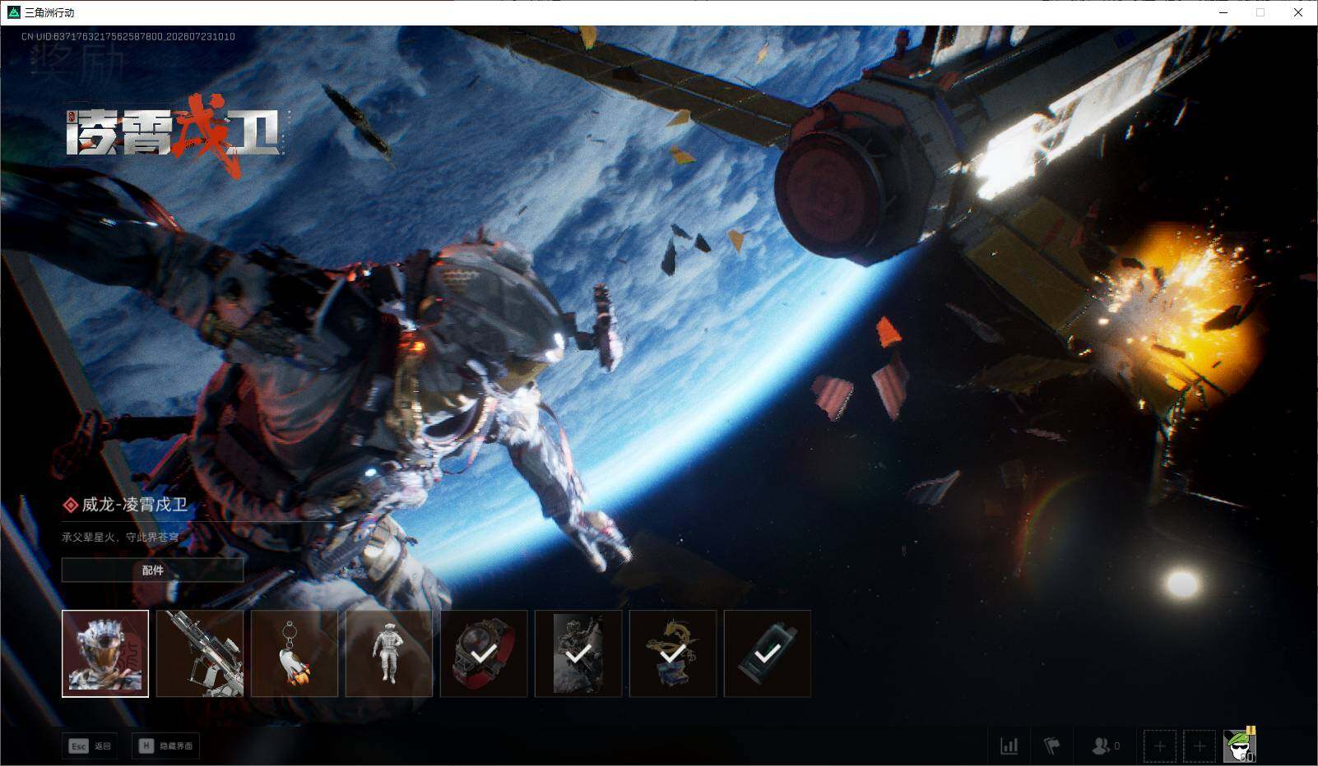Click the first empty teammate plus slot
The height and width of the screenshot is (766, 1318).
(x=1160, y=746)
